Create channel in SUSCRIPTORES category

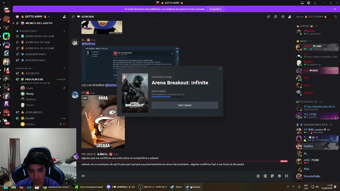(64, 31)
